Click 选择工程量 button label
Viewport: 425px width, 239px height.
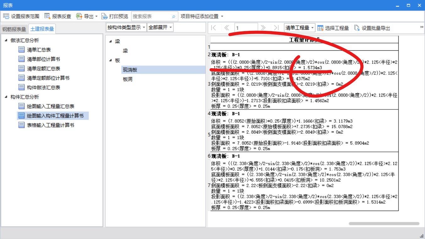pyautogui.click(x=337, y=28)
